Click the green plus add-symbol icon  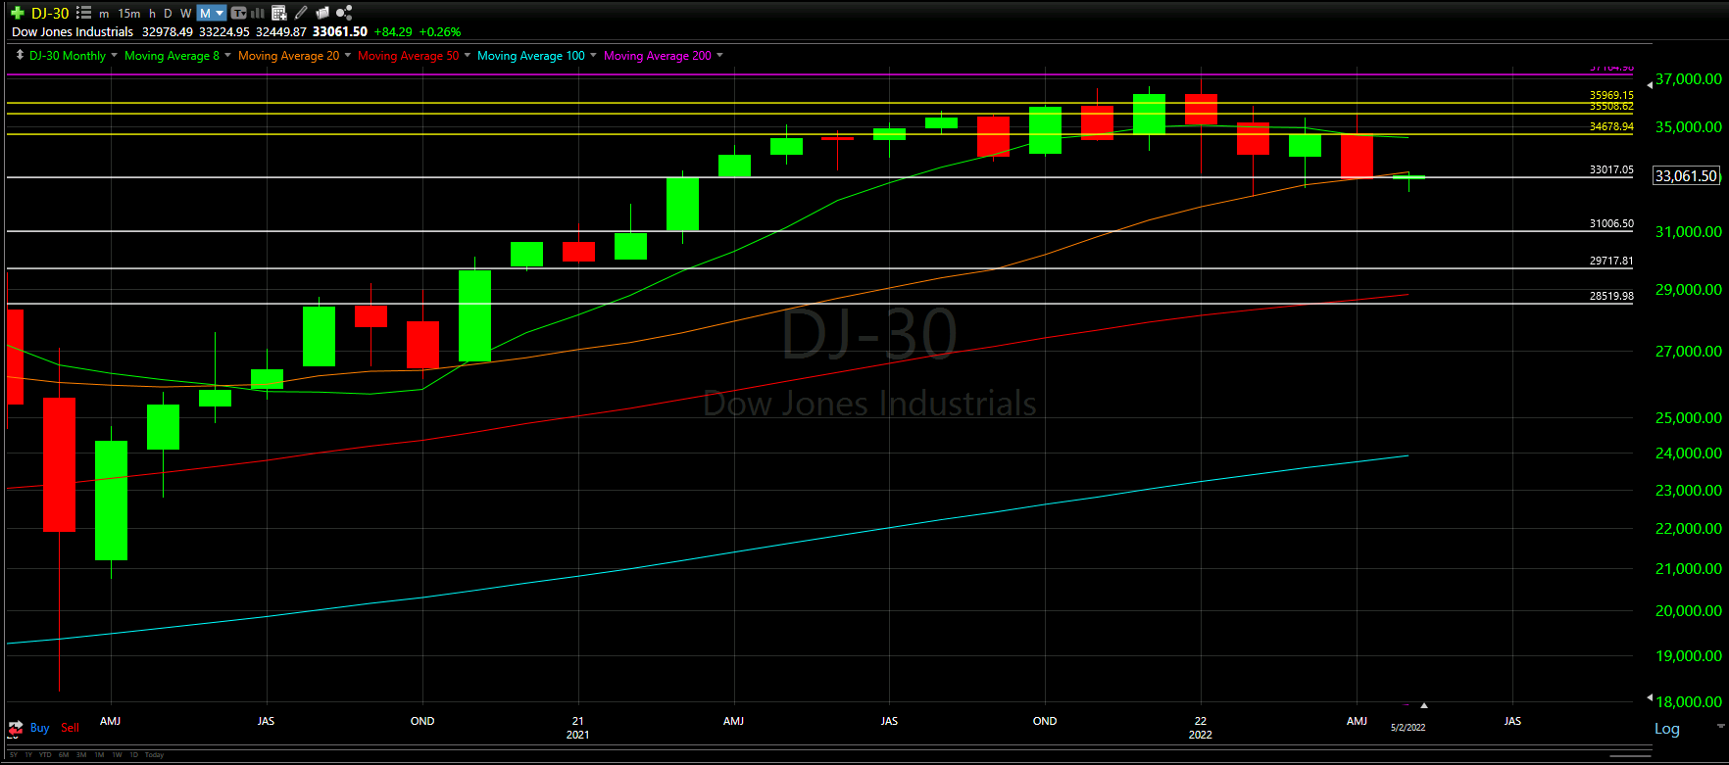tap(18, 13)
